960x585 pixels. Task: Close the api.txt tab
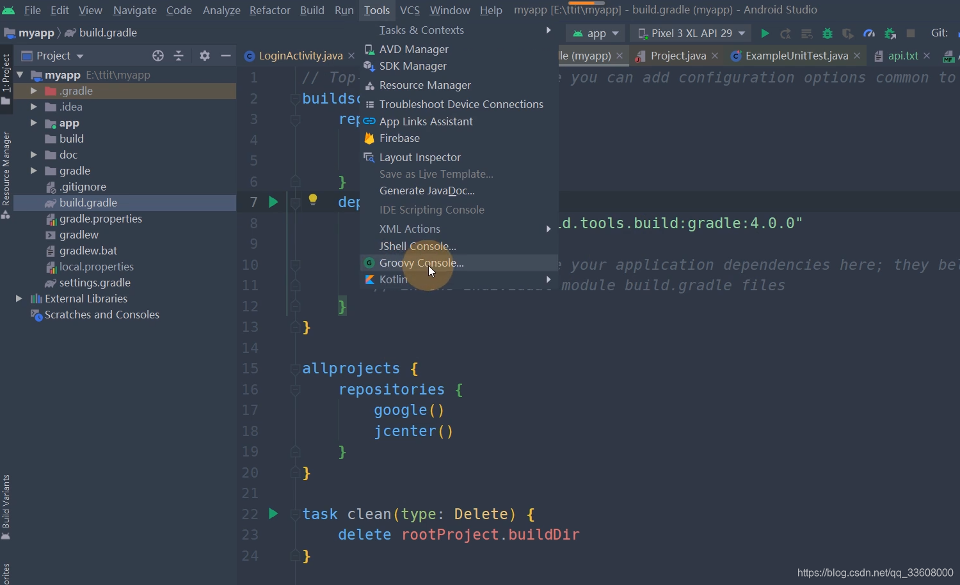[927, 56]
